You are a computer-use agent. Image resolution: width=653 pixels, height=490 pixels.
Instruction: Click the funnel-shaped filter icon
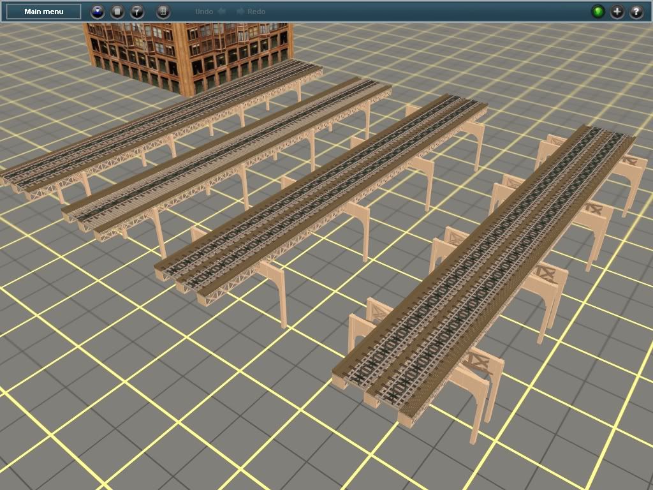point(136,11)
